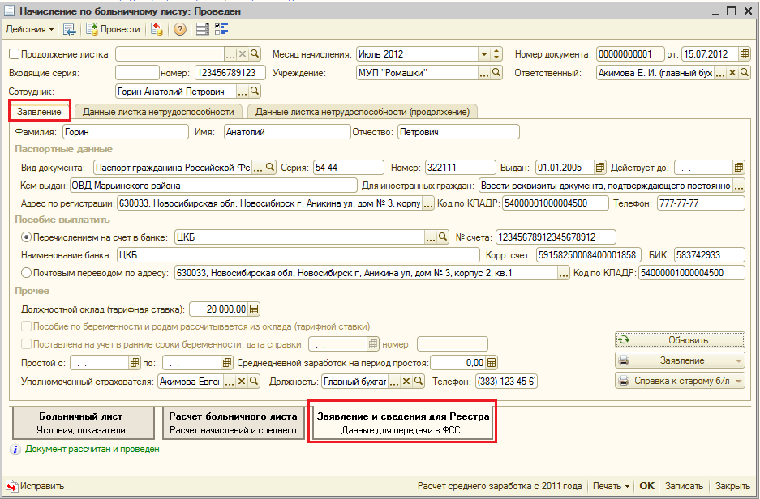Click the Обновить button
Image resolution: width=760 pixels, height=499 pixels.
(x=680, y=340)
